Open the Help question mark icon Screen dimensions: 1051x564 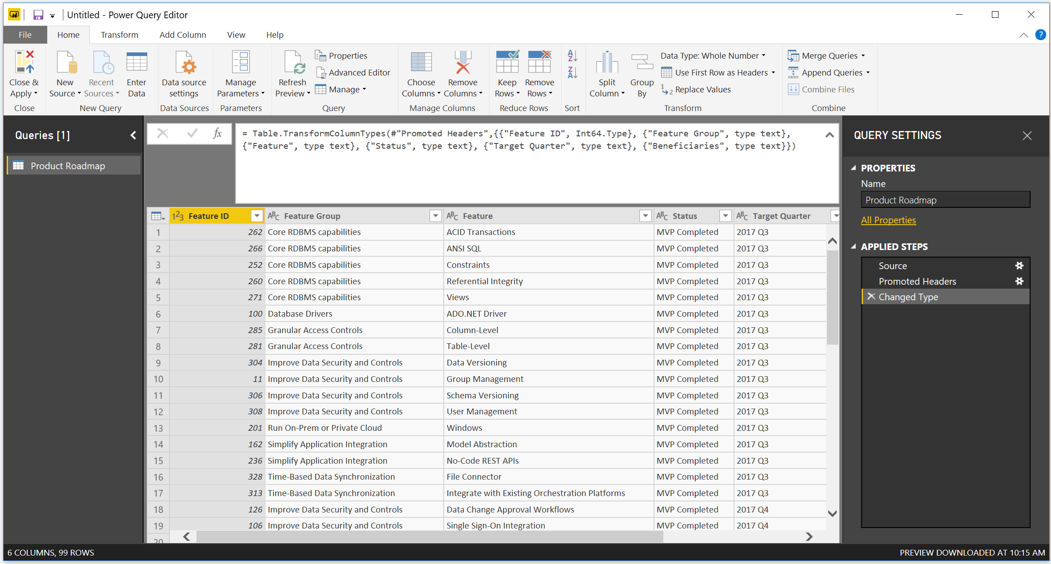[x=1040, y=35]
